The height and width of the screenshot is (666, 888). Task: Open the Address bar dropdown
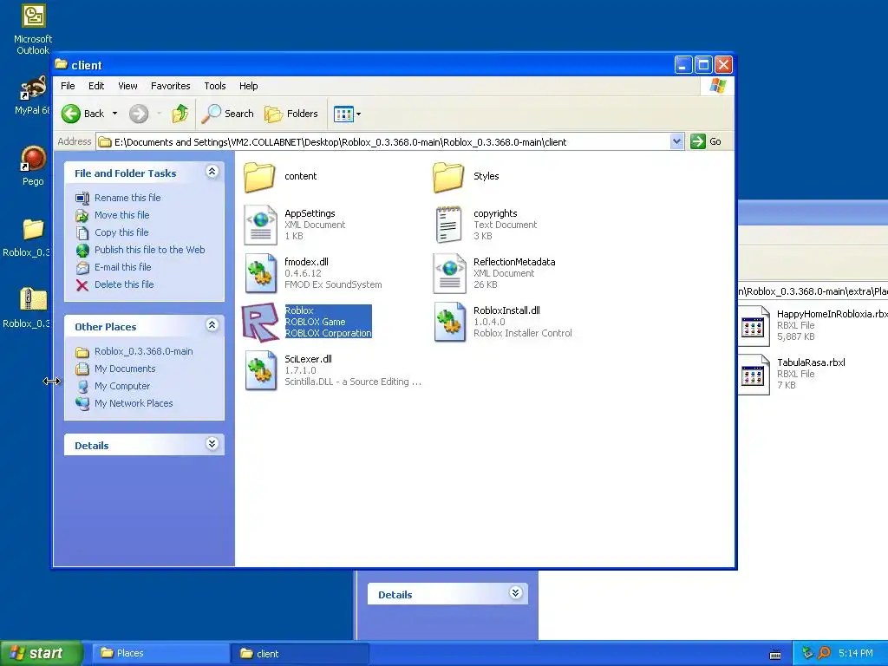[676, 141]
